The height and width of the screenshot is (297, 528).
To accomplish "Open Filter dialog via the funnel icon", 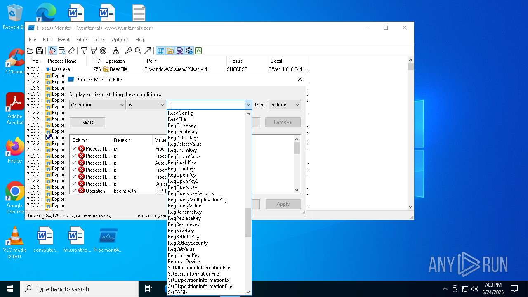I will [x=84, y=51].
